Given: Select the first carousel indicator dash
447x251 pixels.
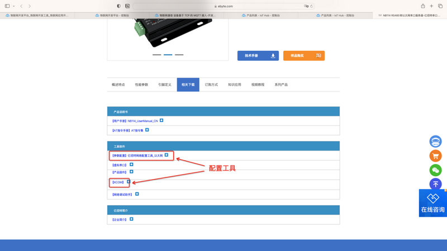Looking at the screenshot, I should [x=156, y=55].
